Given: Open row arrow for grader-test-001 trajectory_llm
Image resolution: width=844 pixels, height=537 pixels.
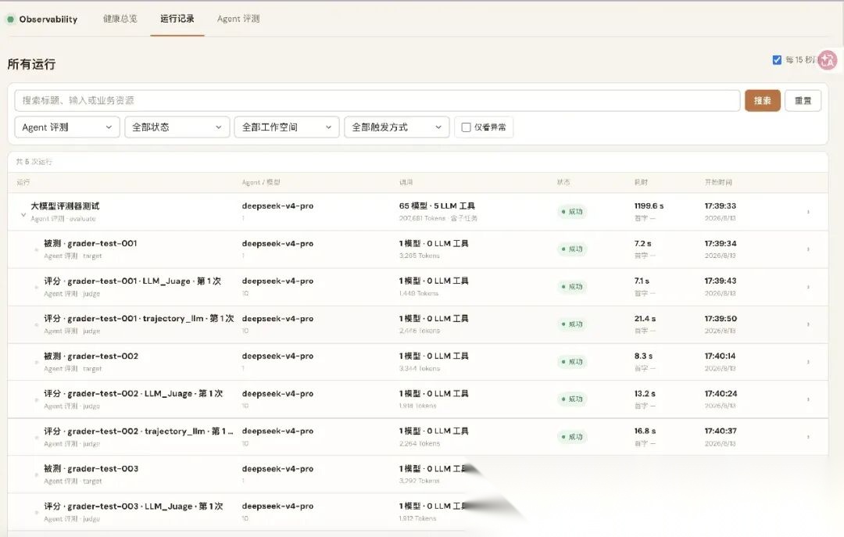Looking at the screenshot, I should point(808,324).
